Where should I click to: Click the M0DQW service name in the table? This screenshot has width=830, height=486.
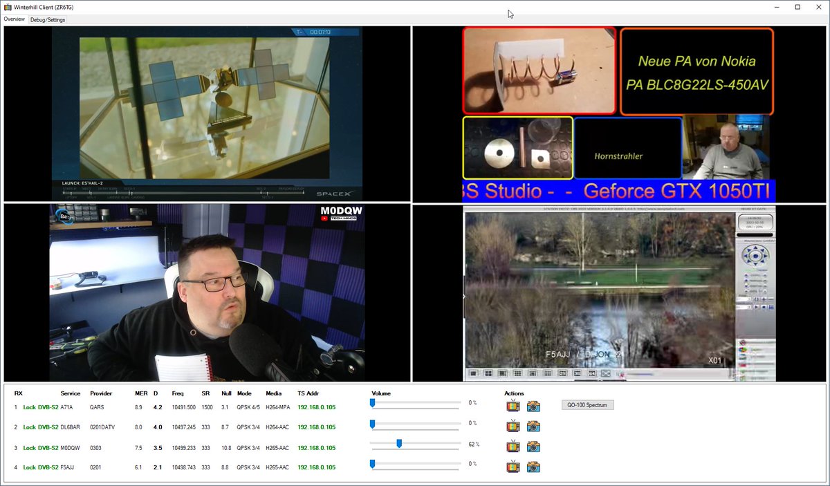click(x=71, y=447)
